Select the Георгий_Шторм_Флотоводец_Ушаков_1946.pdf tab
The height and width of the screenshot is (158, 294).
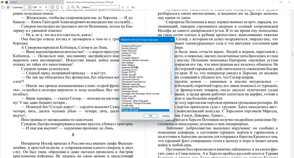(90, 2)
